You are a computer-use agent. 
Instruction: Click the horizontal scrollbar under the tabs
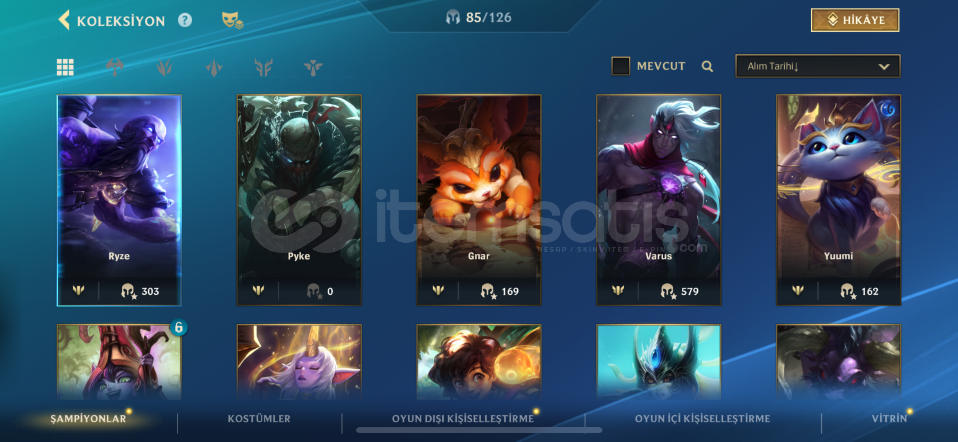479,430
